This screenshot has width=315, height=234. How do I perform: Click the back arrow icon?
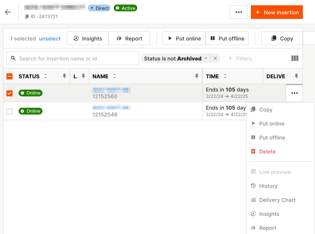[x=8, y=12]
